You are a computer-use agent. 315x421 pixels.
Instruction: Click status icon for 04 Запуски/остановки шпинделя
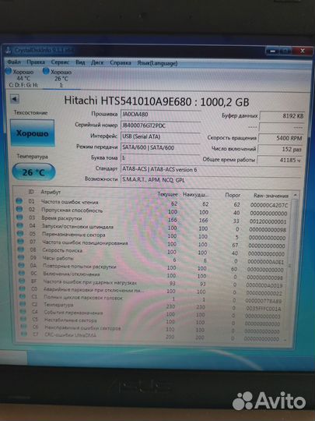tap(20, 225)
